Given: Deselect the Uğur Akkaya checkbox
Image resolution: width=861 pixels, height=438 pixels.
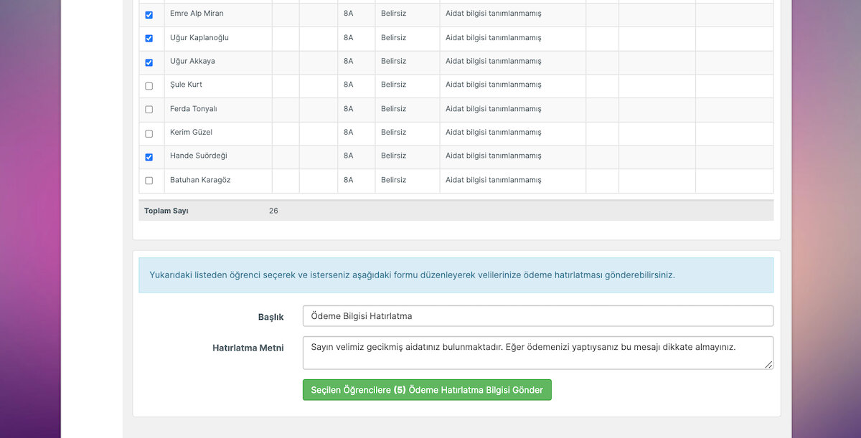Looking at the screenshot, I should 149,62.
